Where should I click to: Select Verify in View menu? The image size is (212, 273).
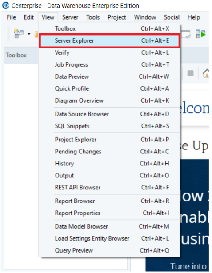point(109,52)
